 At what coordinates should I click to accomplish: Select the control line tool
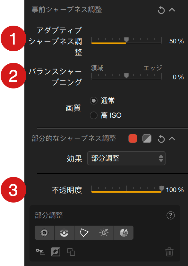tap(64, 233)
